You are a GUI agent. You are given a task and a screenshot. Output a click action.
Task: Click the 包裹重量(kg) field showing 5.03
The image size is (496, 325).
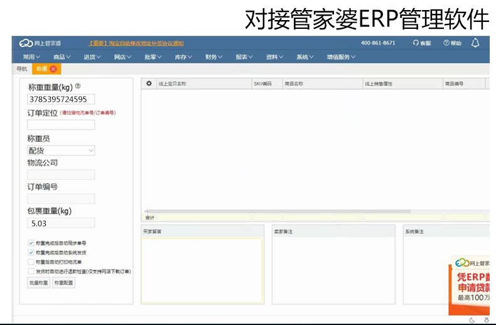click(61, 223)
